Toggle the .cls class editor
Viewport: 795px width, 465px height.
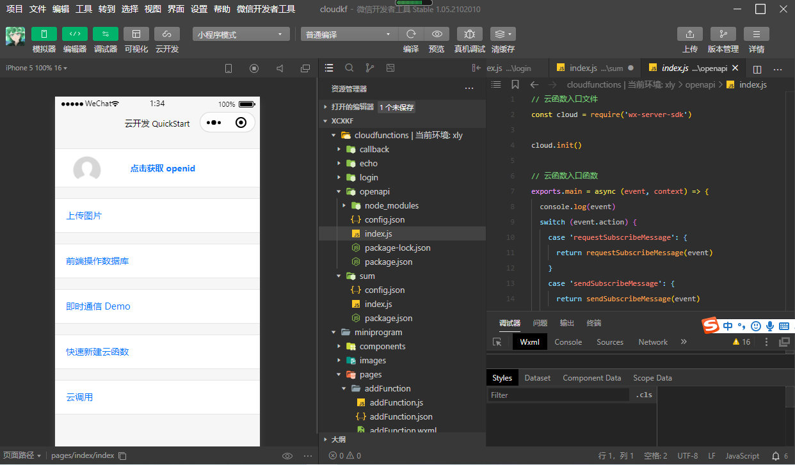tap(644, 395)
